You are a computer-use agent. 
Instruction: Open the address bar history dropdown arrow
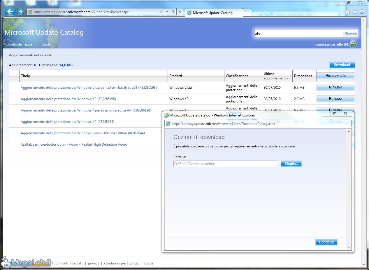pos(167,12)
